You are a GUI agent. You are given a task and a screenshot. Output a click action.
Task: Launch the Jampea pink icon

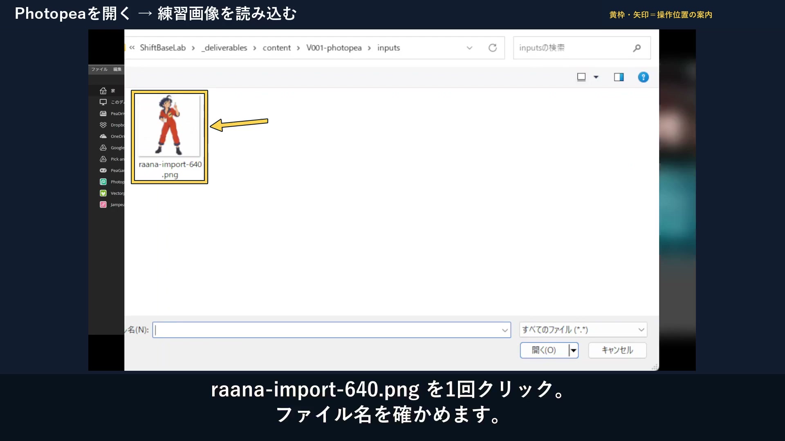[x=103, y=205]
